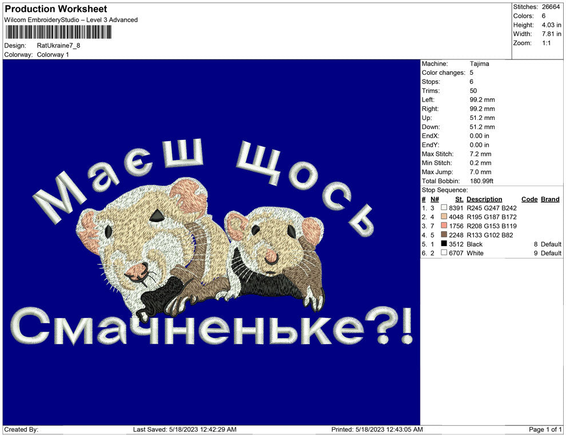Select the White thread swatch in row 6
The image size is (566, 435).
(x=444, y=253)
